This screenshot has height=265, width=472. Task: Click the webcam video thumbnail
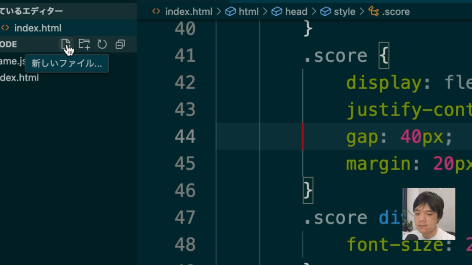pos(428,213)
